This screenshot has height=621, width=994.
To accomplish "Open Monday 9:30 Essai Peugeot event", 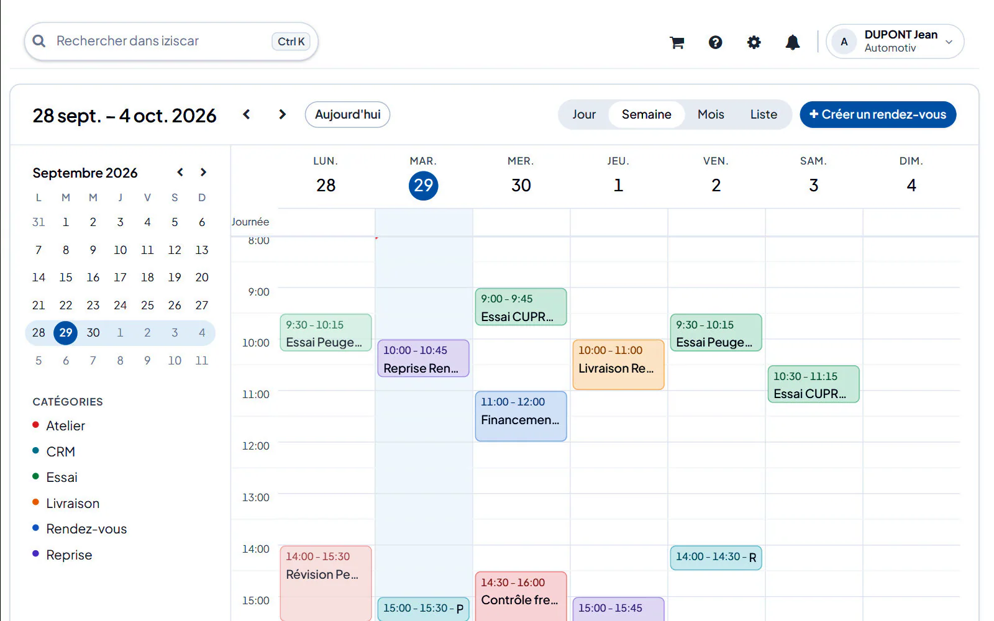I will (x=326, y=333).
